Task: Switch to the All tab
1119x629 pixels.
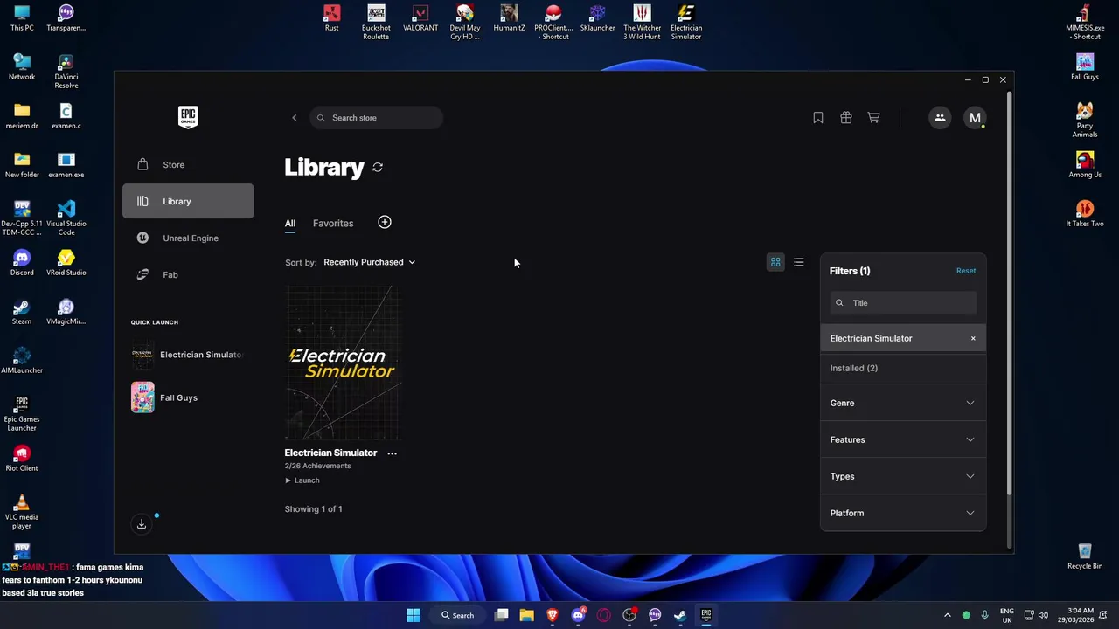Action: (290, 223)
